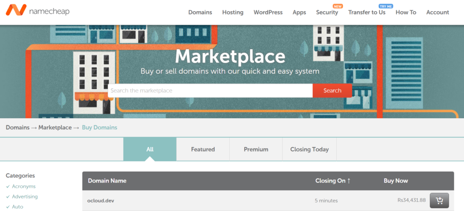
Task: Go to Domains breadcrumb link
Action: coord(18,128)
